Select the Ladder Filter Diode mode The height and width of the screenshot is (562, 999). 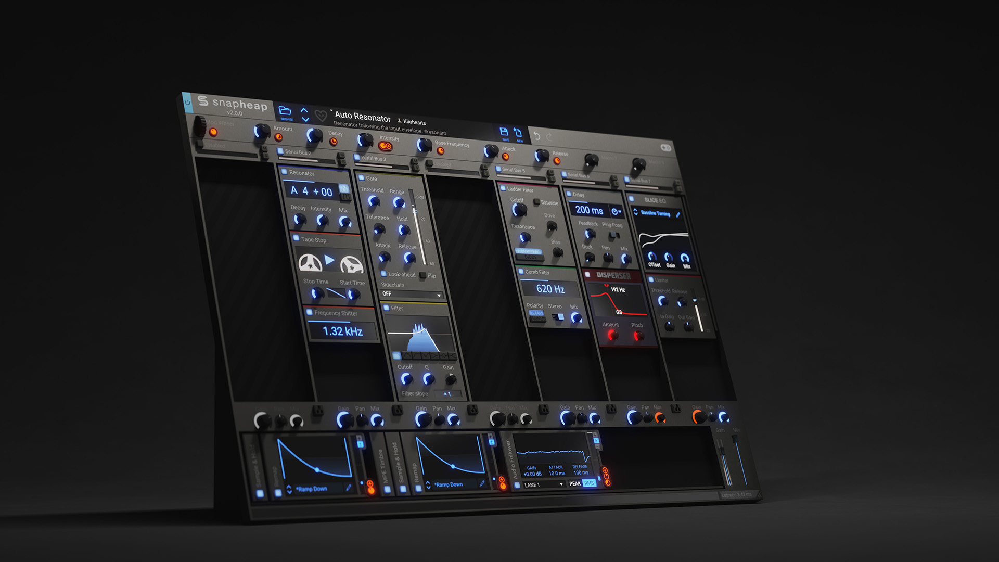(x=530, y=257)
